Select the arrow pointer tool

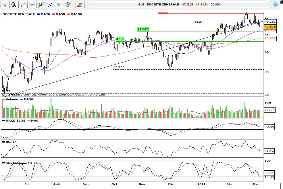coord(5,5)
